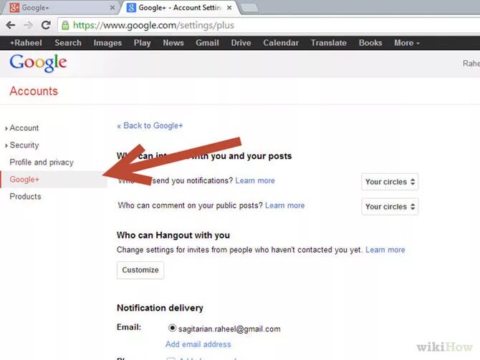Screen dimensions: 480x360
Task: Open Your circles dropdown for notifications
Action: 390,182
